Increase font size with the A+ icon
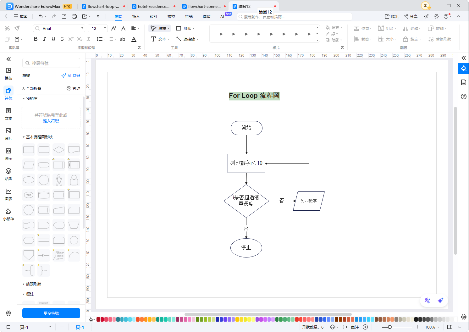The height and width of the screenshot is (332, 469). (x=114, y=28)
